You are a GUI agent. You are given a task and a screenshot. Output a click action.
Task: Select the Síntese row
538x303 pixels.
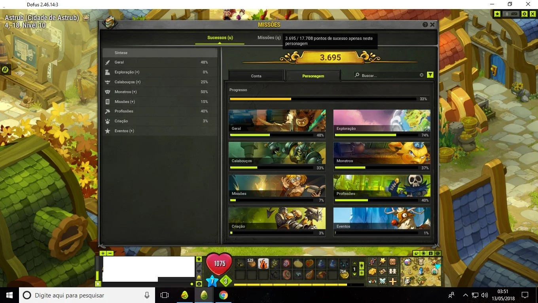(160, 52)
